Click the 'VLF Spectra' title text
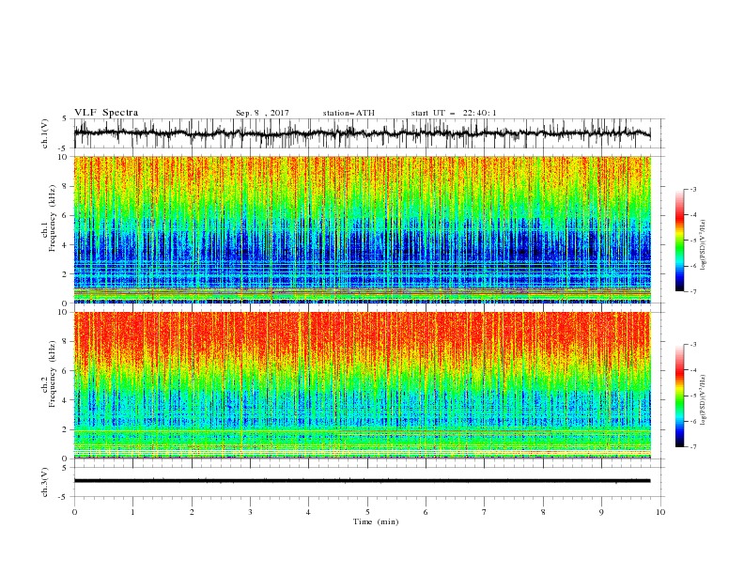The height and width of the screenshot is (575, 744). (106, 113)
